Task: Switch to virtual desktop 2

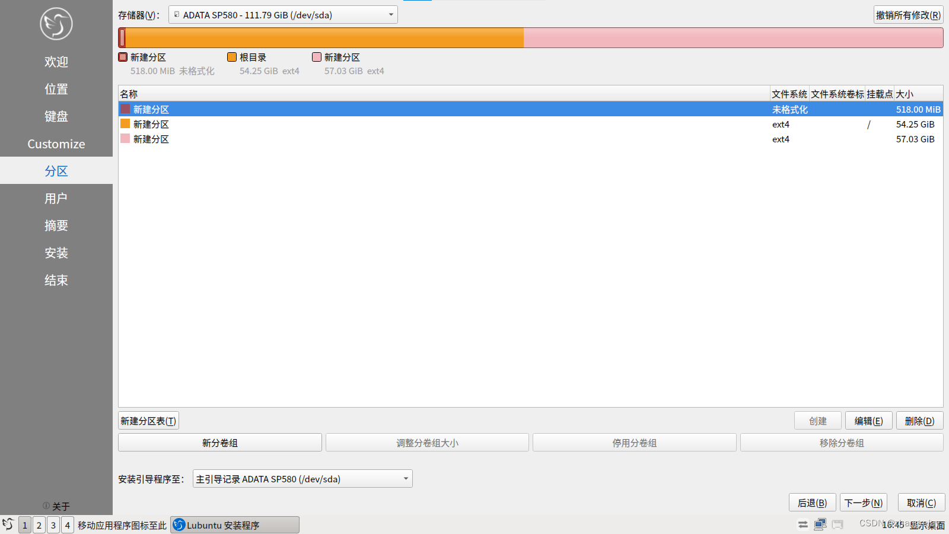Action: pos(39,525)
